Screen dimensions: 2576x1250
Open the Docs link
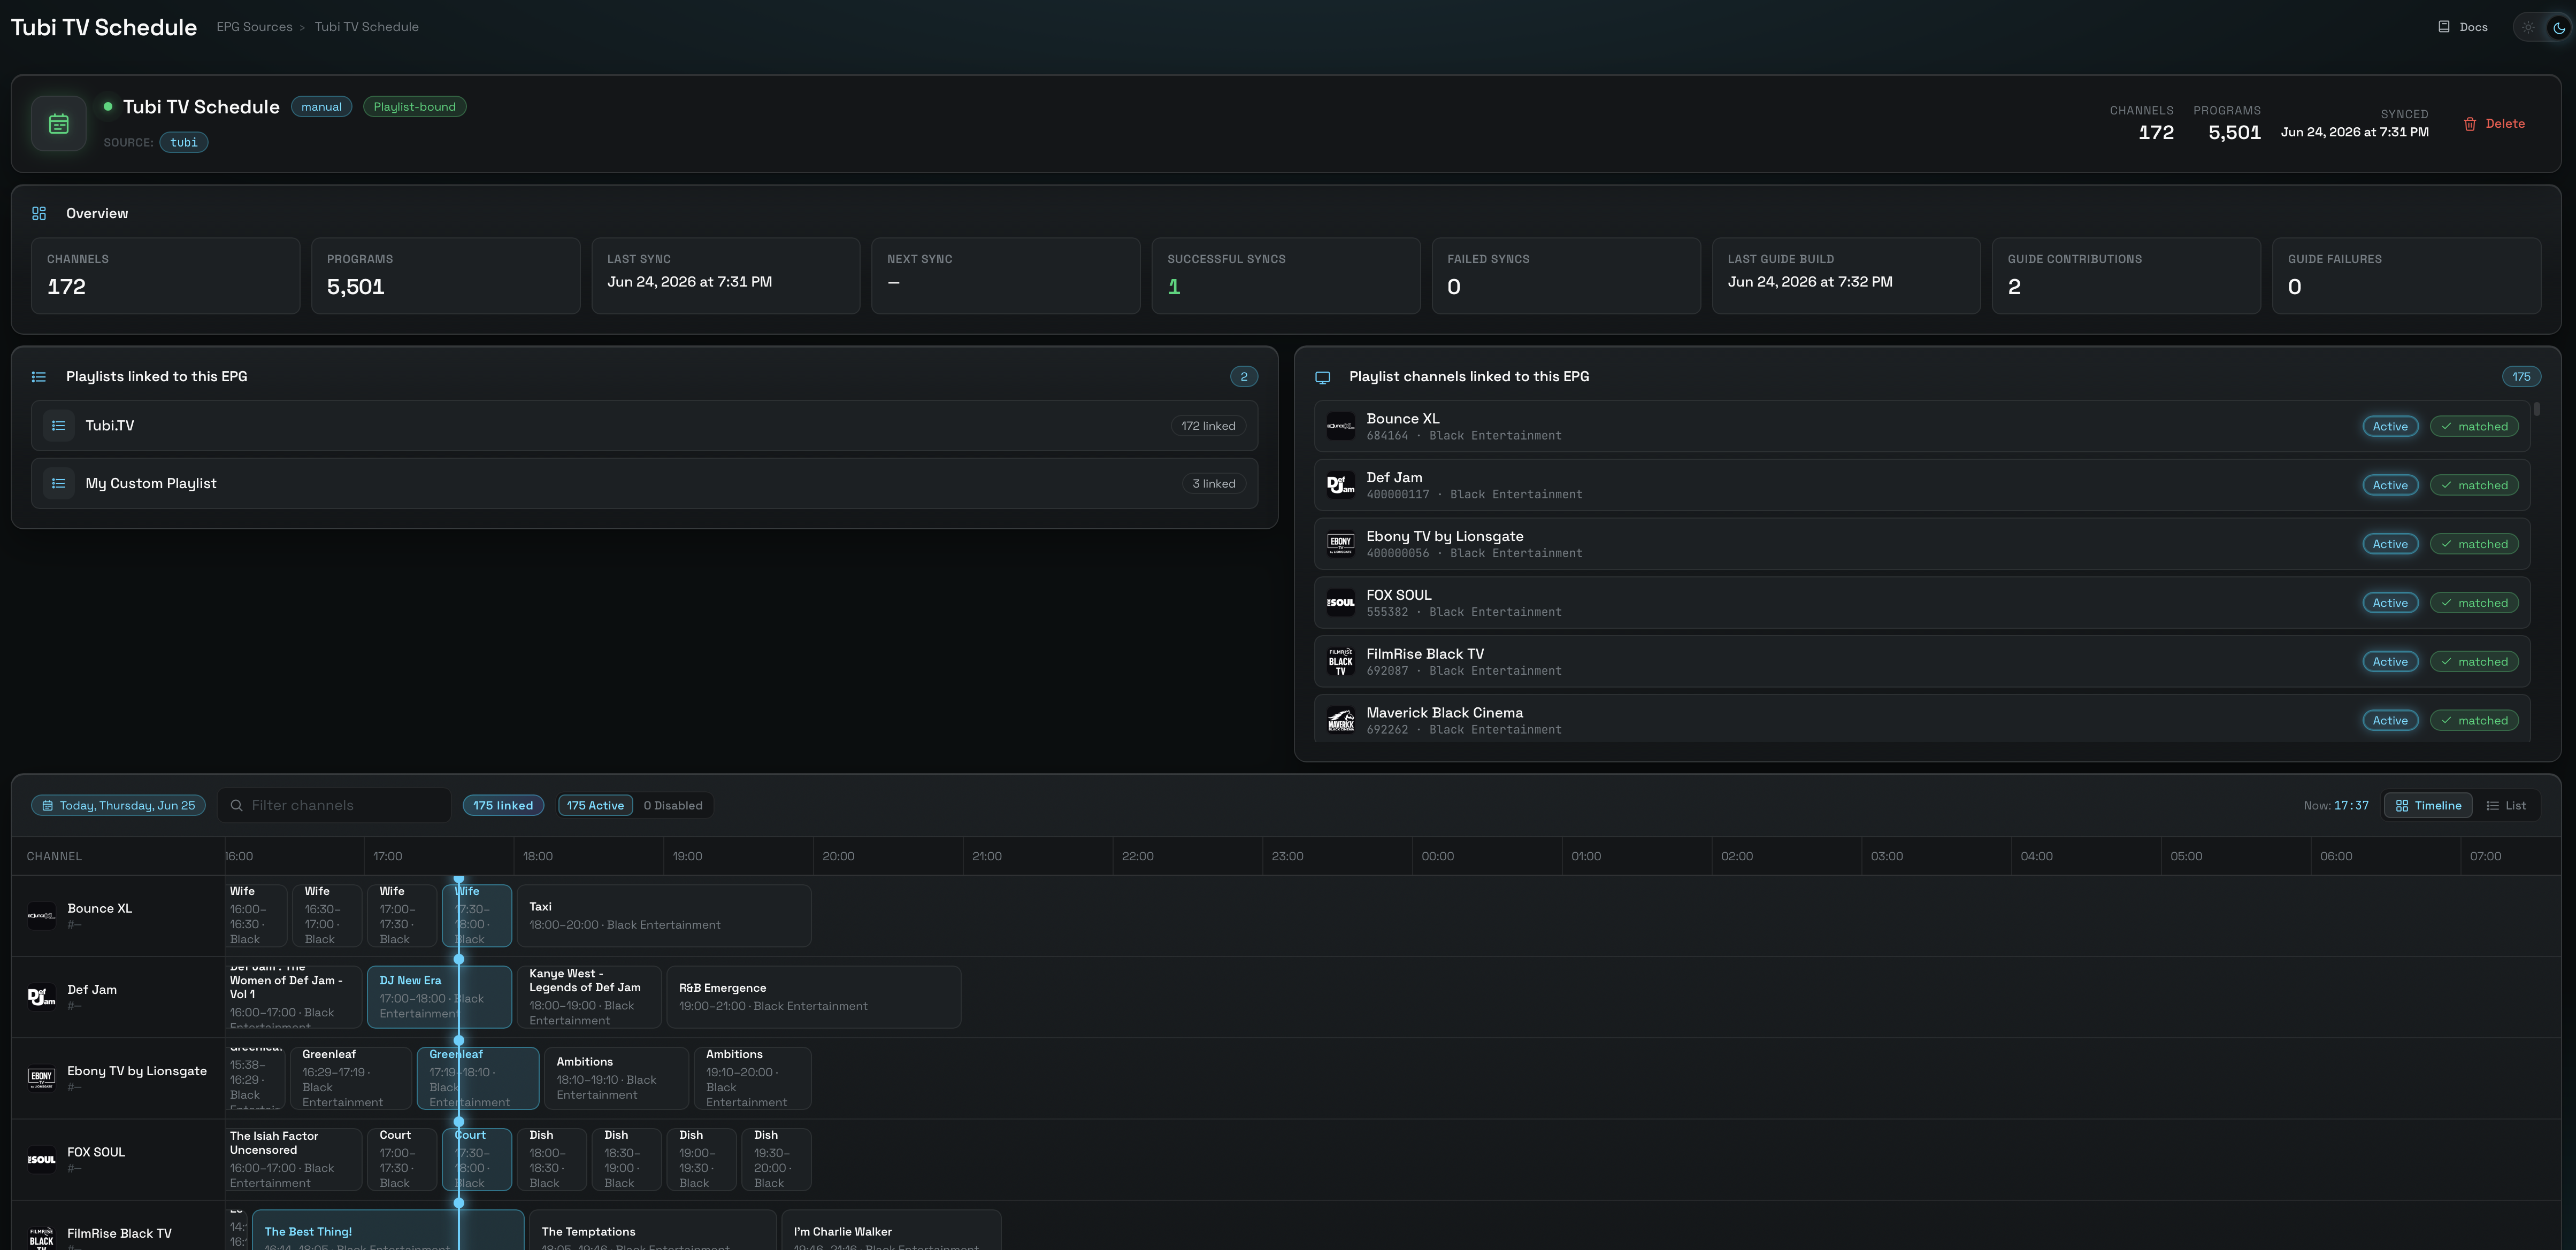tap(2463, 27)
